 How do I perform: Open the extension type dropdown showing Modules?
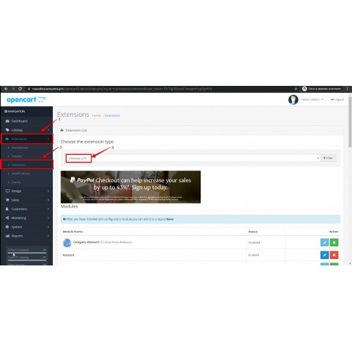click(x=193, y=158)
